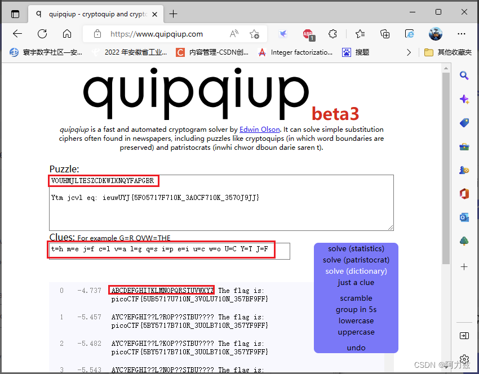This screenshot has height=374, width=479.
Task: Click group in 5s option
Action: click(356, 310)
